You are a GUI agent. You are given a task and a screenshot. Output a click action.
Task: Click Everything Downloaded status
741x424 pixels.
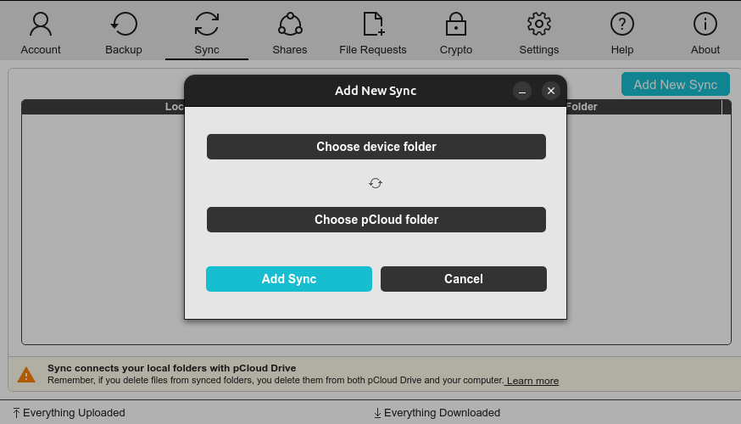437,413
